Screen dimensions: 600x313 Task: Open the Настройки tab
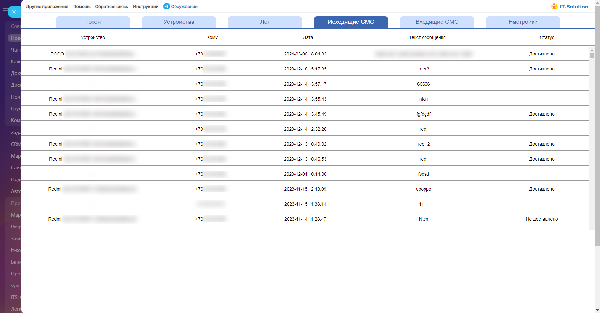(523, 22)
